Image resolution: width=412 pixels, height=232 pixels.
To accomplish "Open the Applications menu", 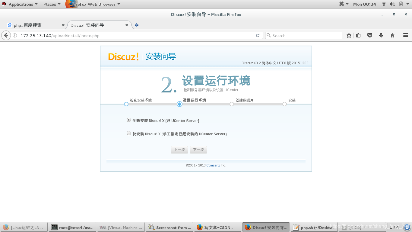I will 23,4.
